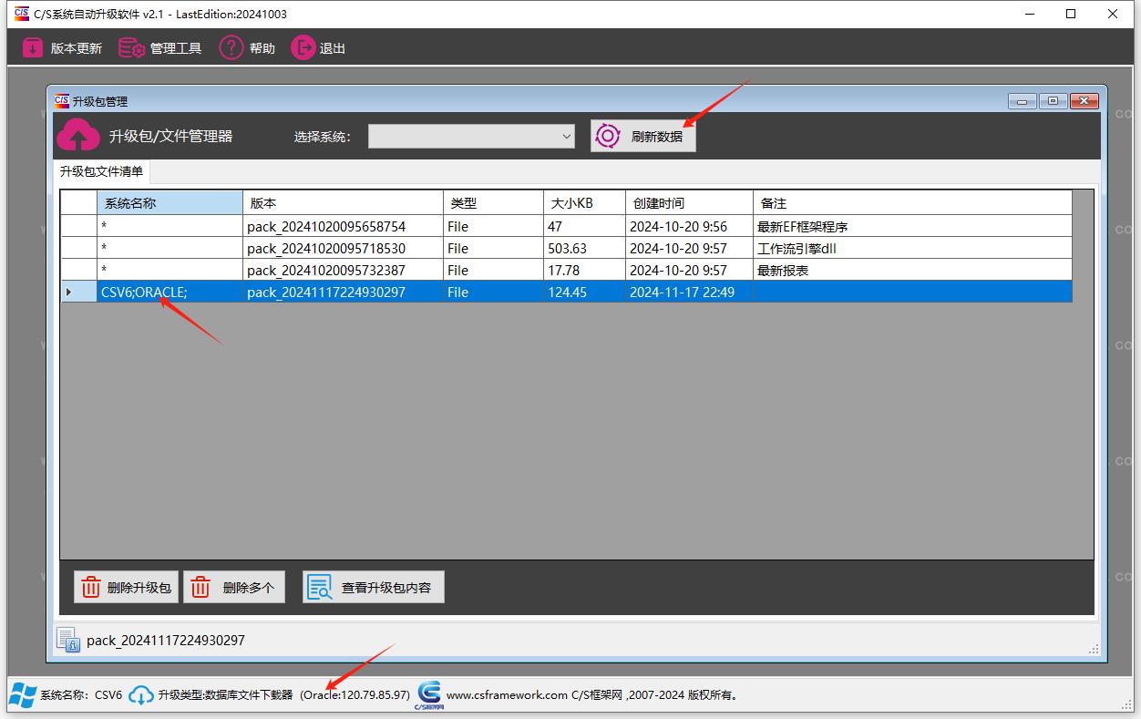
Task: Click the CS framework logo in status bar
Action: [428, 693]
